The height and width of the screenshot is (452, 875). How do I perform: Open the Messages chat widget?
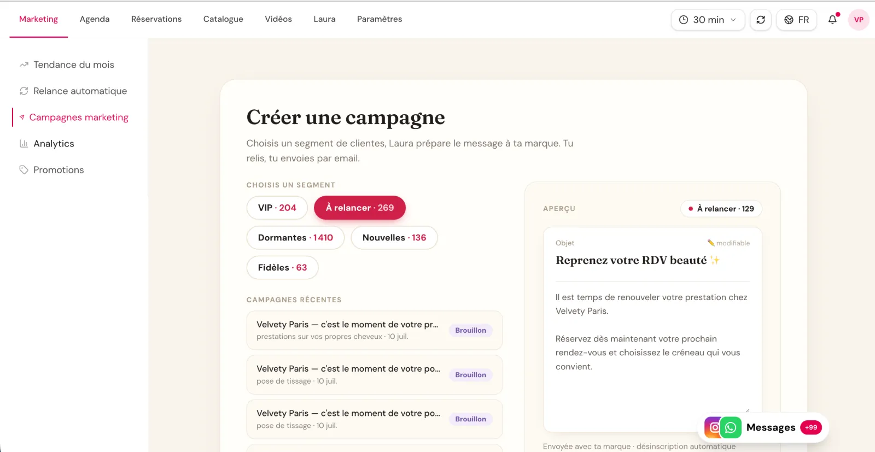pos(763,427)
